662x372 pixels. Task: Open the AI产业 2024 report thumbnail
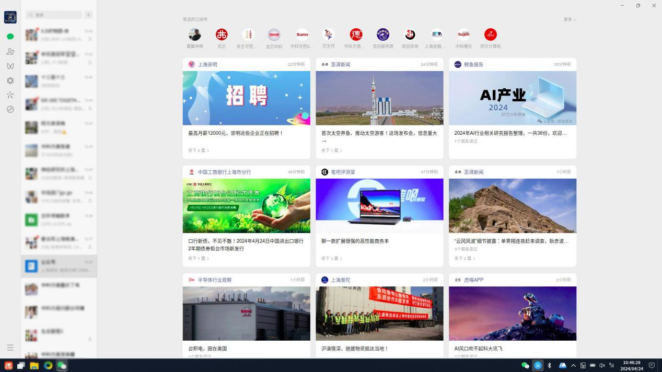point(513,98)
